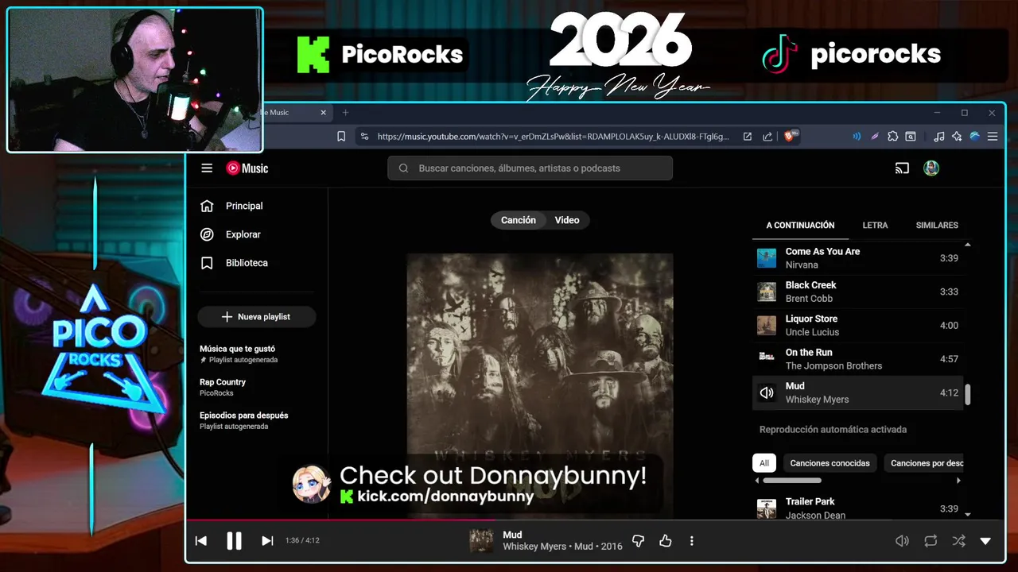Click the song progress bar above player controls
The image size is (1018, 572).
596,520
